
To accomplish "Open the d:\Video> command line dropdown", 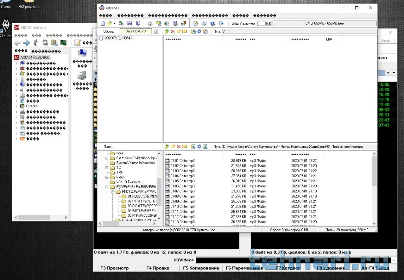I will (x=394, y=260).
